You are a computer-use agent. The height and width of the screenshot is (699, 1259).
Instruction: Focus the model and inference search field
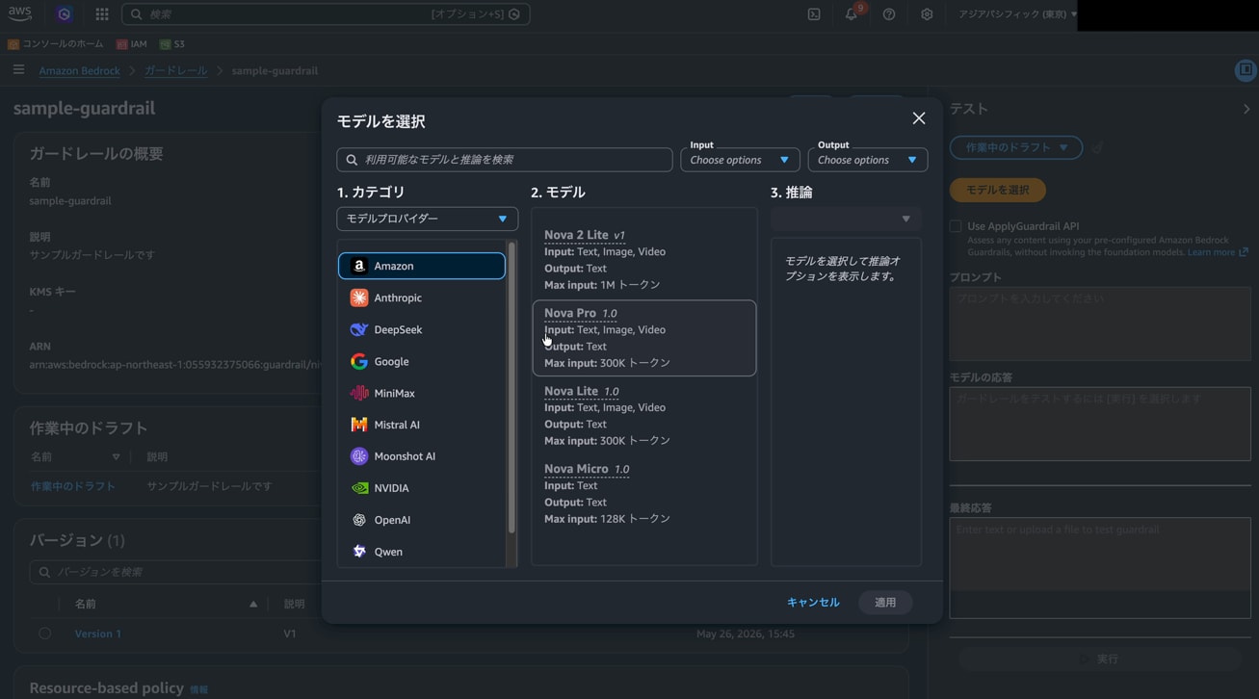pyautogui.click(x=505, y=160)
